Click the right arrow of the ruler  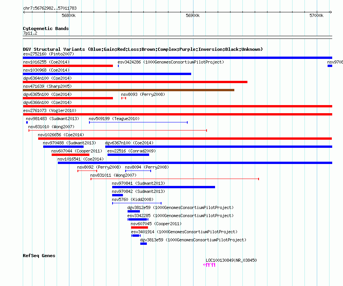pyautogui.click(x=331, y=12)
